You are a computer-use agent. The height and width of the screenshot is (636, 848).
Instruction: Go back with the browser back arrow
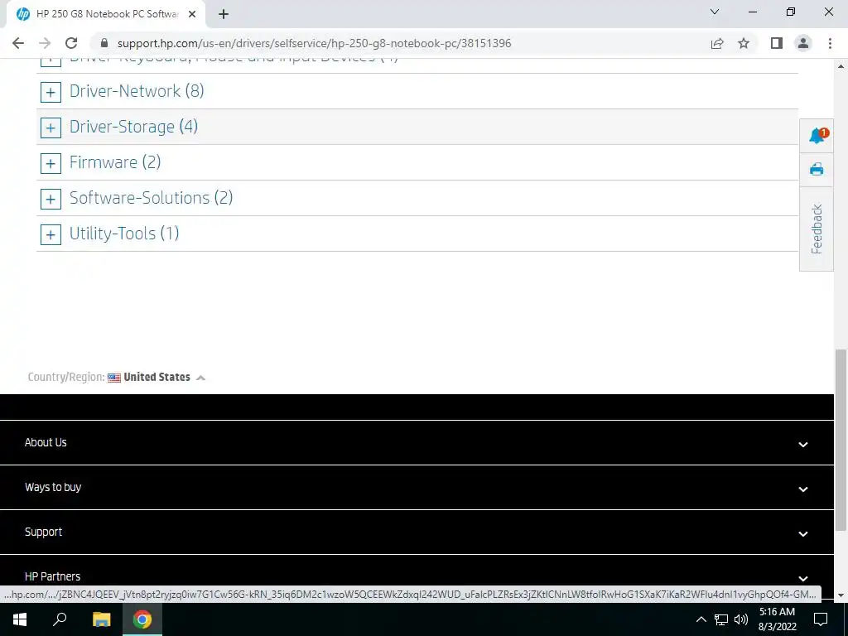[x=18, y=43]
